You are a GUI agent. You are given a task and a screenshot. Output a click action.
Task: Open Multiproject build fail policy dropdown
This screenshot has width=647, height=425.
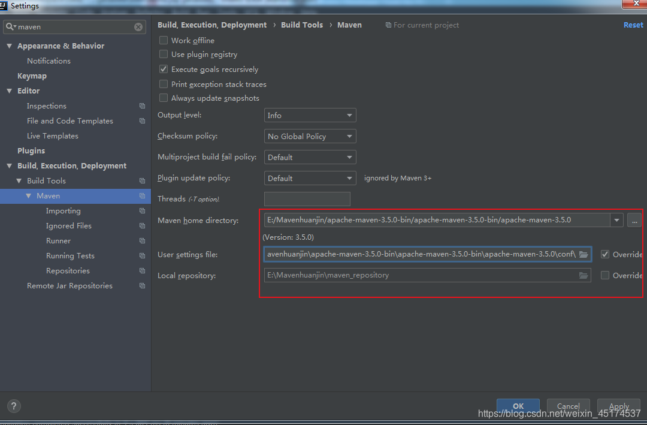pyautogui.click(x=310, y=158)
